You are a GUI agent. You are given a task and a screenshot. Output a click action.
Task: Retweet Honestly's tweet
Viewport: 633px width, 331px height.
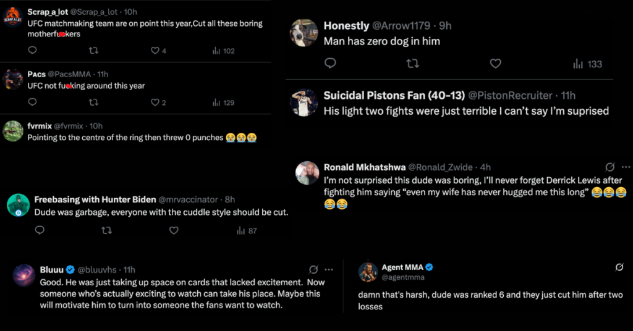412,63
